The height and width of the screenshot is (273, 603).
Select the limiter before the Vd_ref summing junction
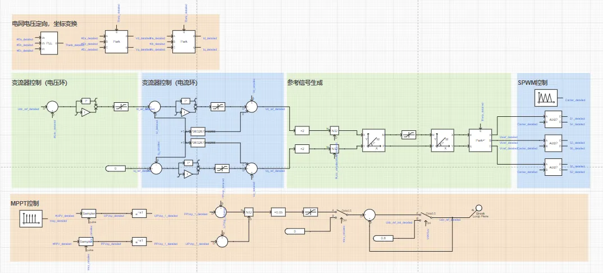[218, 107]
